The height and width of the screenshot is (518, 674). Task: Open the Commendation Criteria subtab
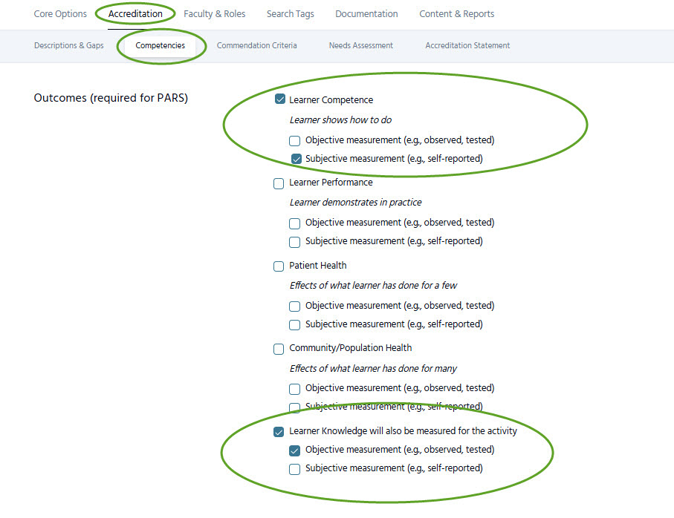256,46
